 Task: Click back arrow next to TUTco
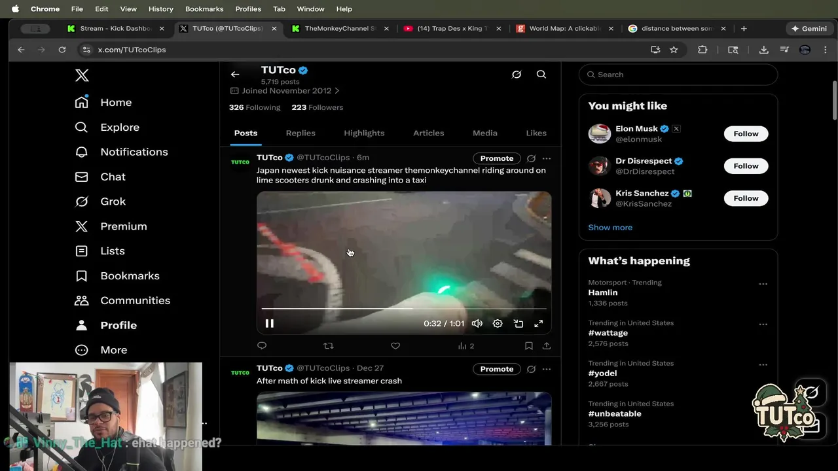(x=235, y=75)
